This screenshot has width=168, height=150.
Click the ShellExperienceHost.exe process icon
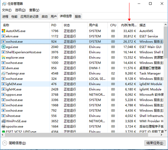pyautogui.click(x=4, y=52)
